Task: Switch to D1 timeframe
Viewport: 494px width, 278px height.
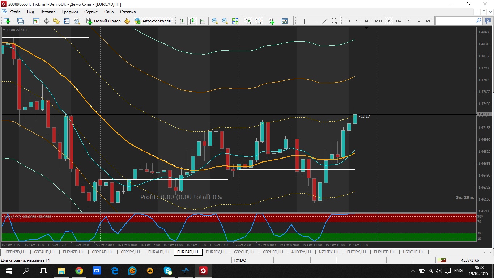Action: click(409, 21)
